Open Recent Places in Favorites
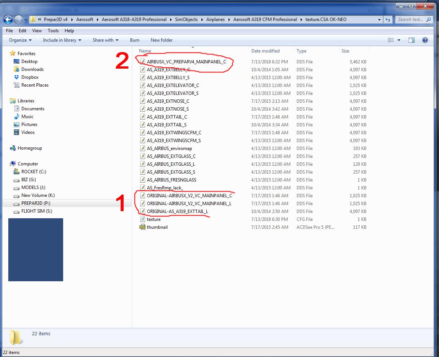Image resolution: width=439 pixels, height=357 pixels. coord(35,85)
